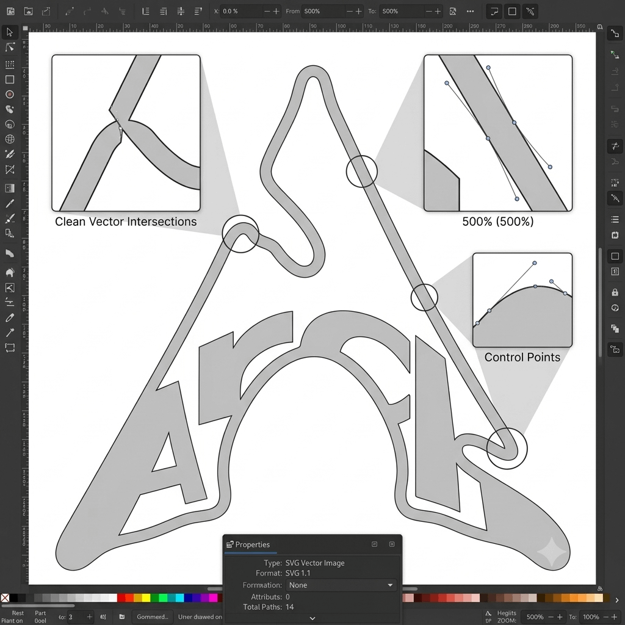The height and width of the screenshot is (625, 625).
Task: Click the 'Total Paths: 14' value
Action: click(x=289, y=607)
